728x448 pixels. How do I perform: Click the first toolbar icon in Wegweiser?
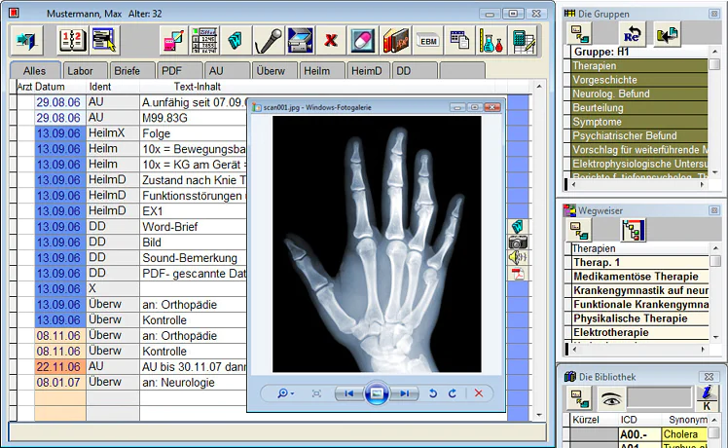tap(580, 230)
